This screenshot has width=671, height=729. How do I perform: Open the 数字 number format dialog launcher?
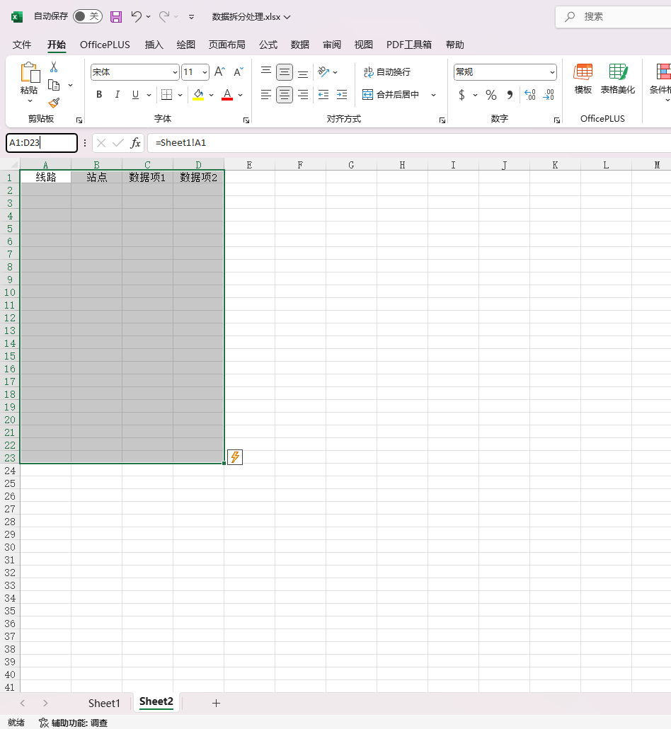coord(556,120)
